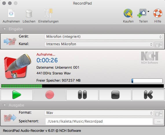Click the Speicherort path field
The image size is (165, 135).
[99, 121]
